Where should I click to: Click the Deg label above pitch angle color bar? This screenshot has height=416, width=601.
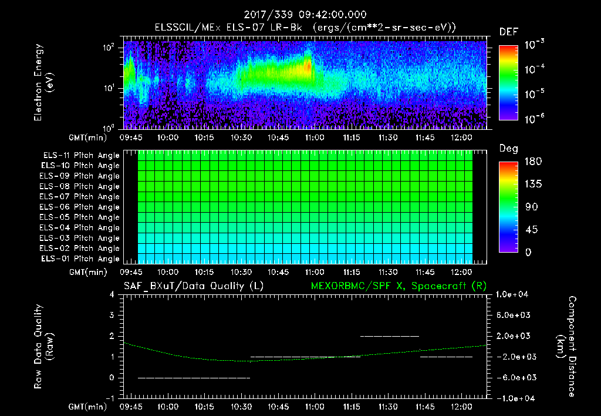tap(508, 149)
